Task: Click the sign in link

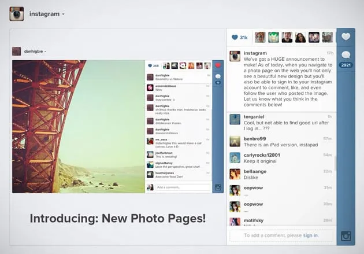Action: (310, 235)
